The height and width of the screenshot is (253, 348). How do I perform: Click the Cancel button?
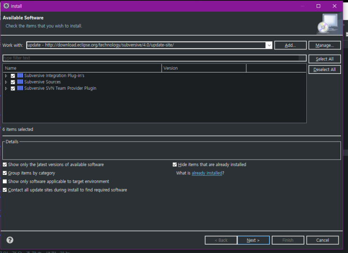tap(323, 240)
